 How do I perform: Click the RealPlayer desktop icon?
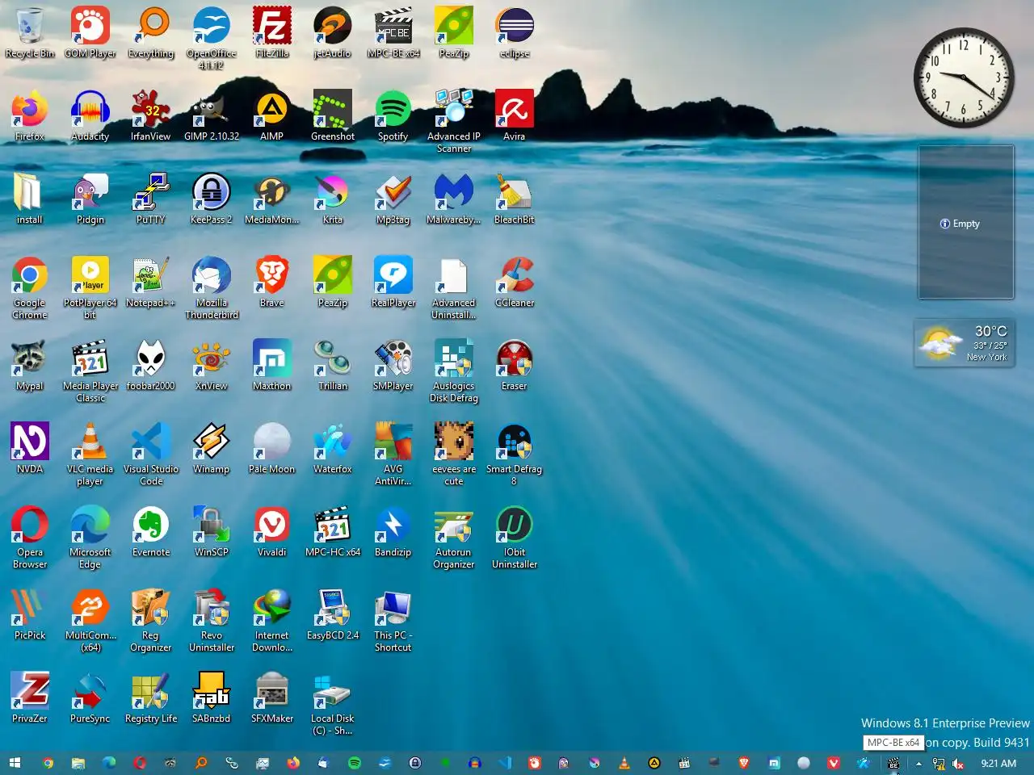click(x=393, y=283)
